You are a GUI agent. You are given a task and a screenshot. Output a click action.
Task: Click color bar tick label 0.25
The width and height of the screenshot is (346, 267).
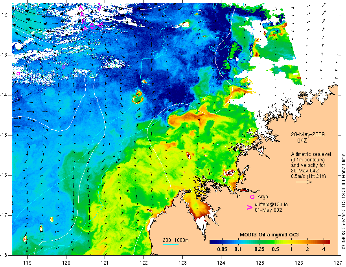259,249
